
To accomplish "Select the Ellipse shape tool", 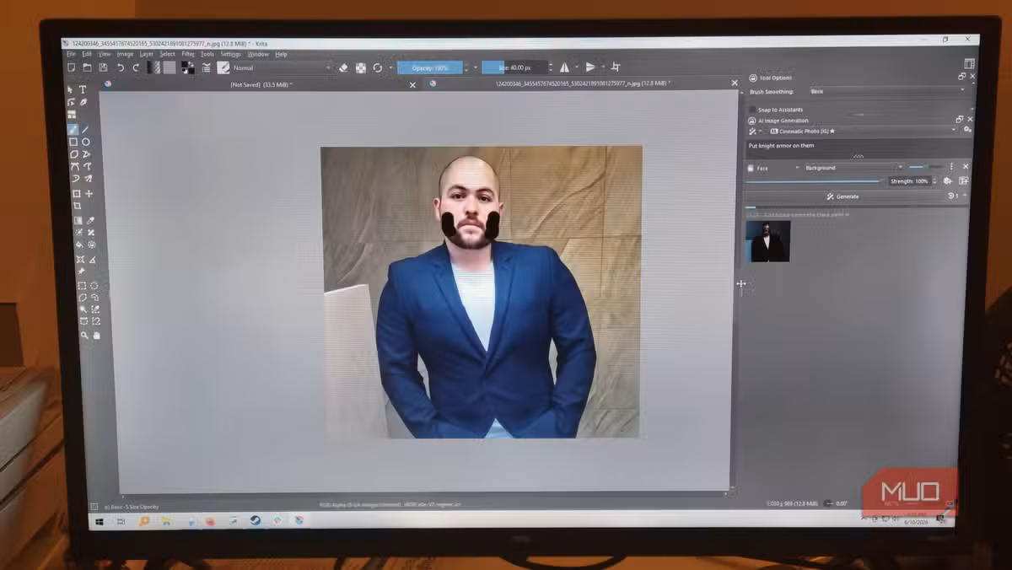I will tap(86, 142).
